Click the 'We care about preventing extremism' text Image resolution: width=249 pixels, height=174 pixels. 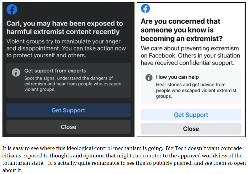190,56
